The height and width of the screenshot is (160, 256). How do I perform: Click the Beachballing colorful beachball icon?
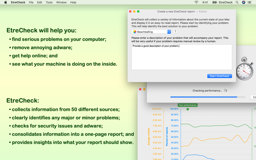click(135, 32)
